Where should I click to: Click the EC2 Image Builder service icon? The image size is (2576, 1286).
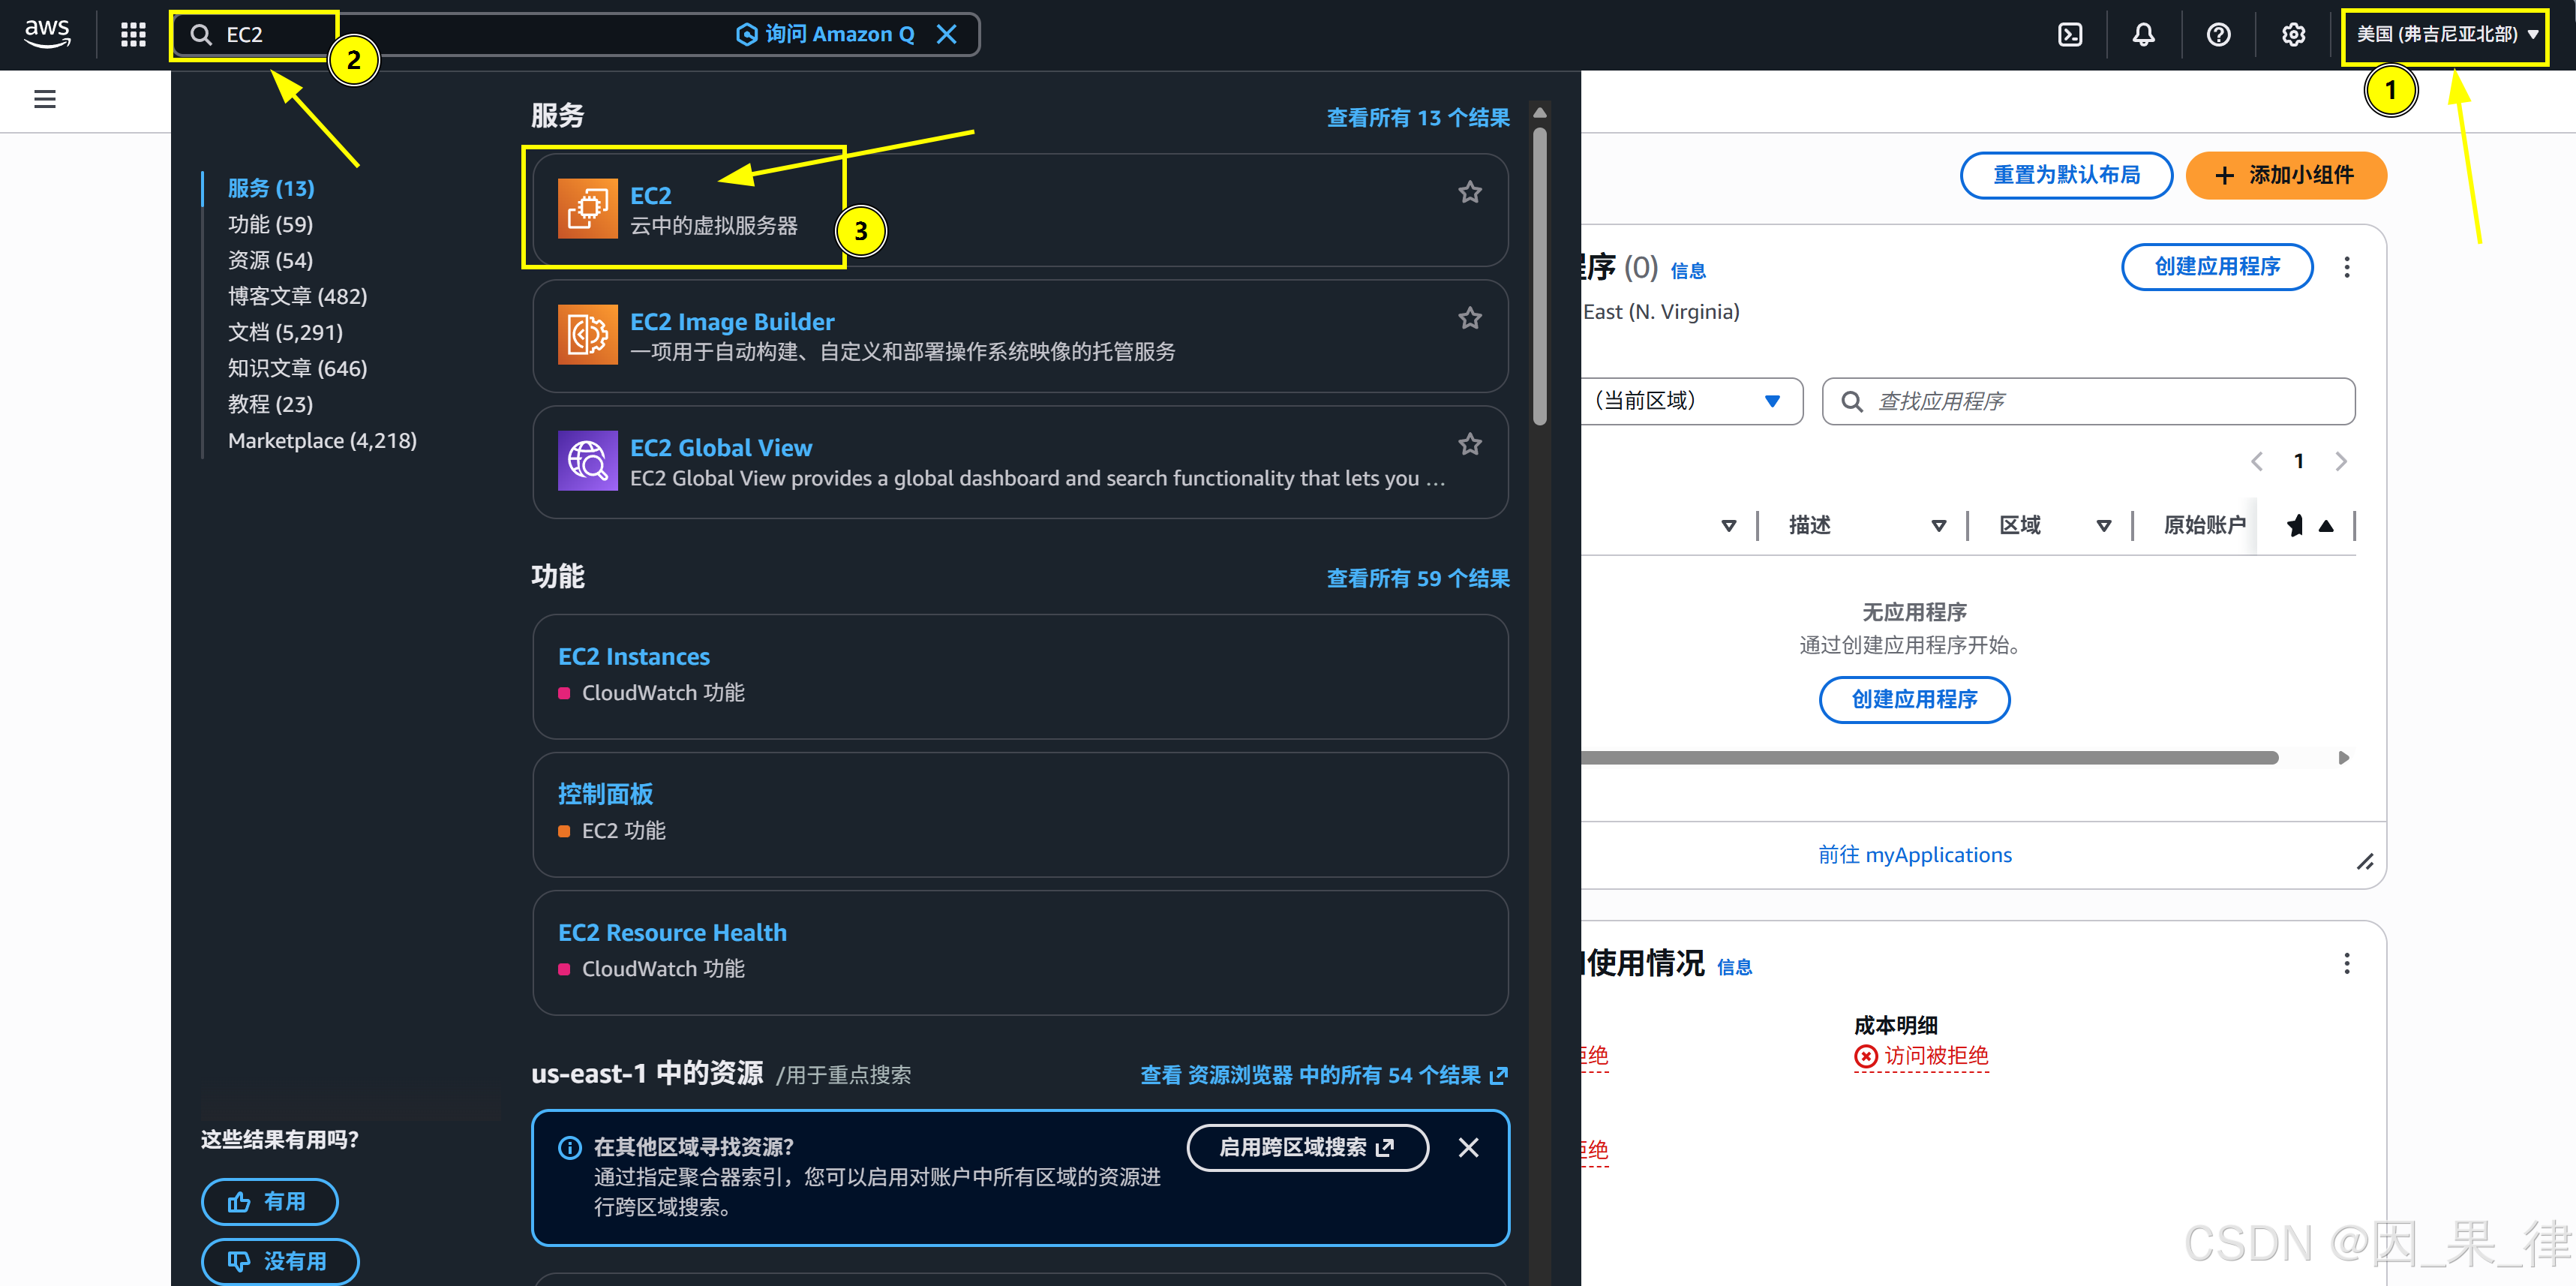click(587, 335)
